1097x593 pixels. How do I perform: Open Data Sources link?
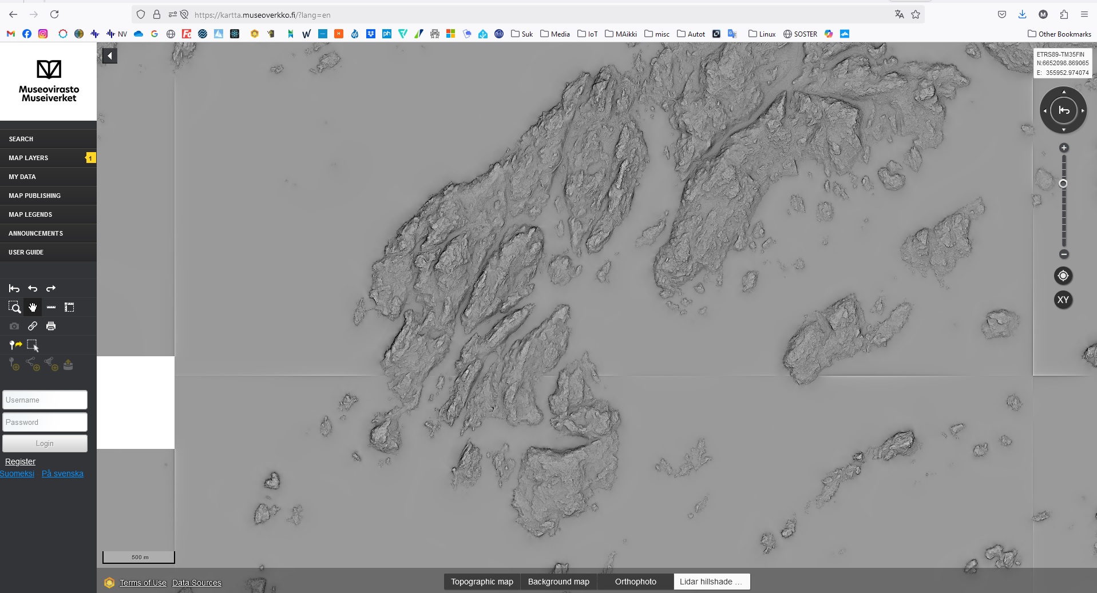(197, 583)
